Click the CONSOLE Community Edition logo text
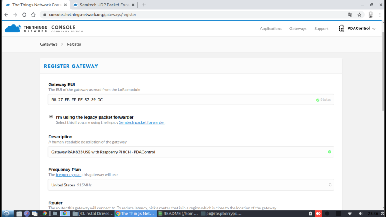This screenshot has width=386, height=217. pos(67,29)
